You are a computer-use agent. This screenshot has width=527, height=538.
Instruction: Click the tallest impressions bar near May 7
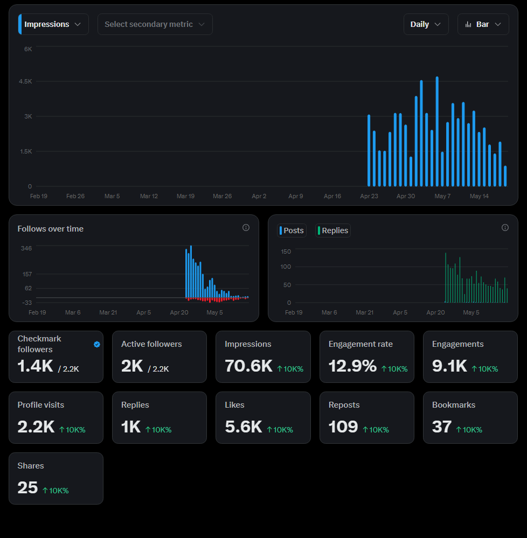click(437, 131)
